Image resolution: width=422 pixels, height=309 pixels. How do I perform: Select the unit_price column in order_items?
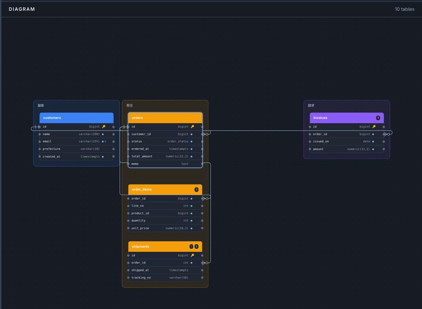click(x=165, y=228)
